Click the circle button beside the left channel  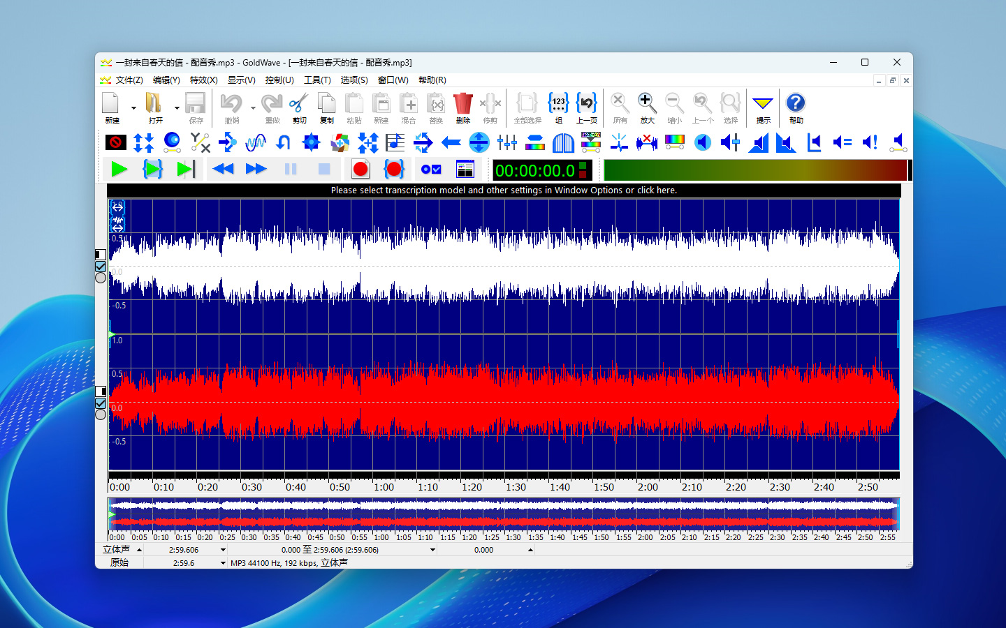pyautogui.click(x=101, y=278)
